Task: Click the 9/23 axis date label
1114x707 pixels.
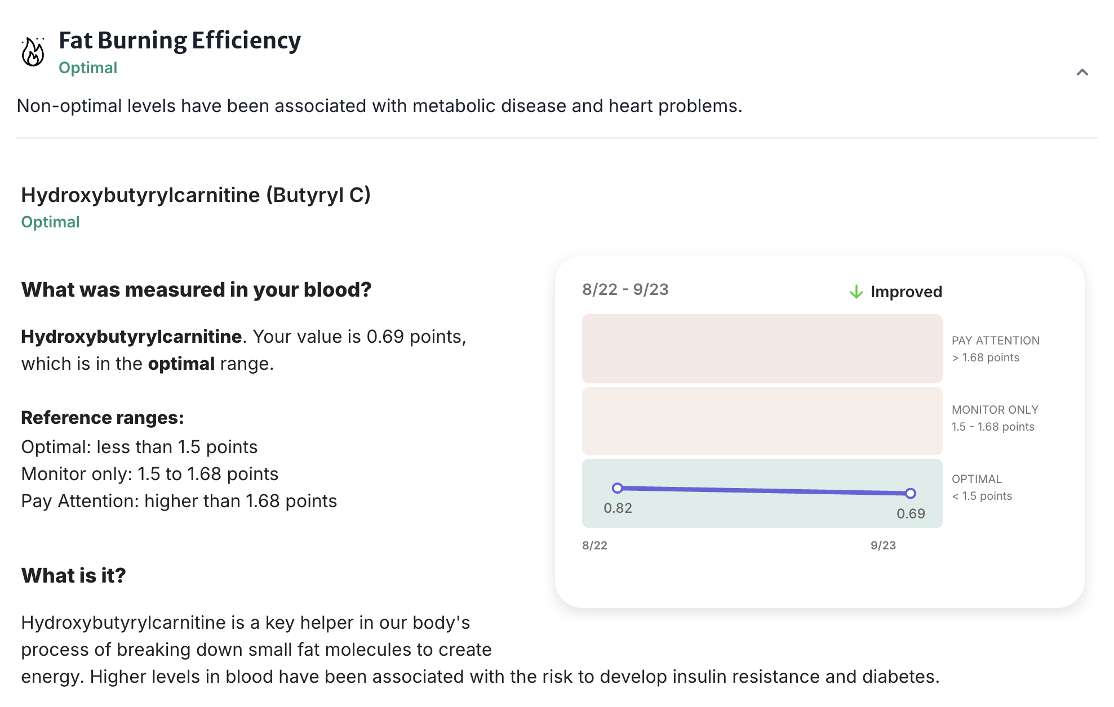Action: [883, 545]
